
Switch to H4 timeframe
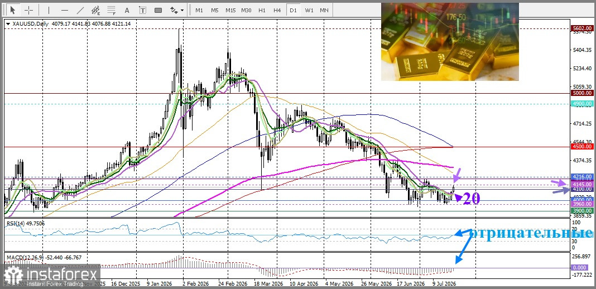(x=277, y=10)
